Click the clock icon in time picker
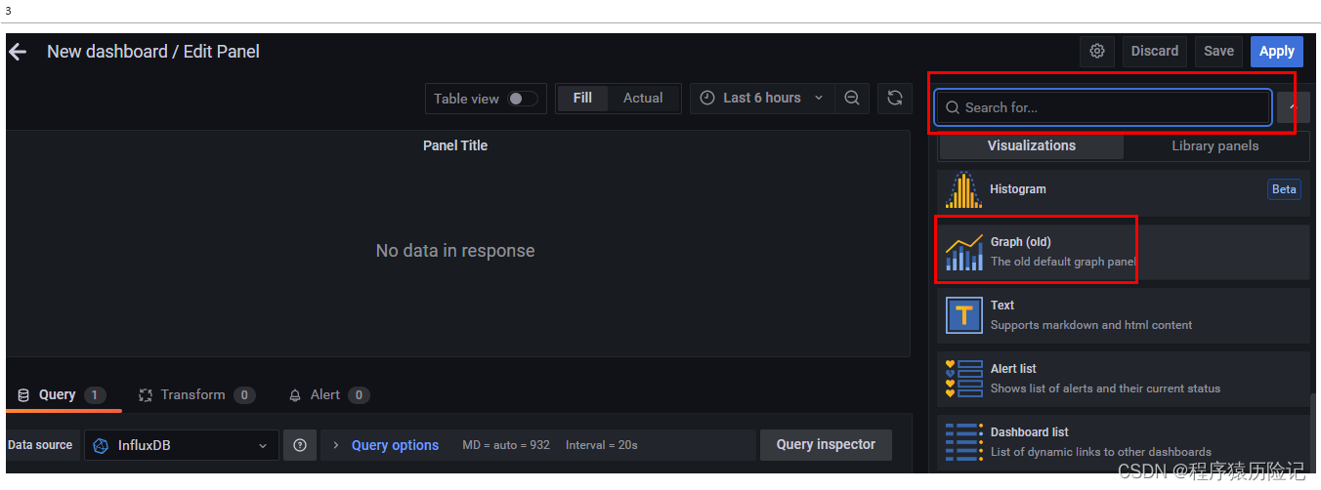The image size is (1321, 490). pyautogui.click(x=707, y=98)
